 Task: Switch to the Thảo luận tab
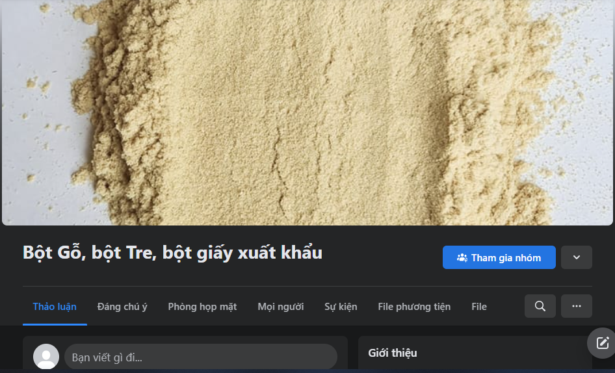55,307
